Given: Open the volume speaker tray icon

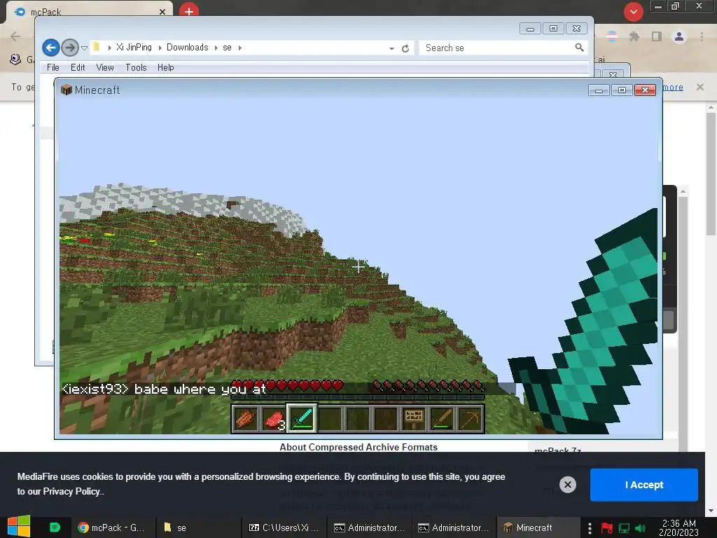Looking at the screenshot, I should [640, 528].
